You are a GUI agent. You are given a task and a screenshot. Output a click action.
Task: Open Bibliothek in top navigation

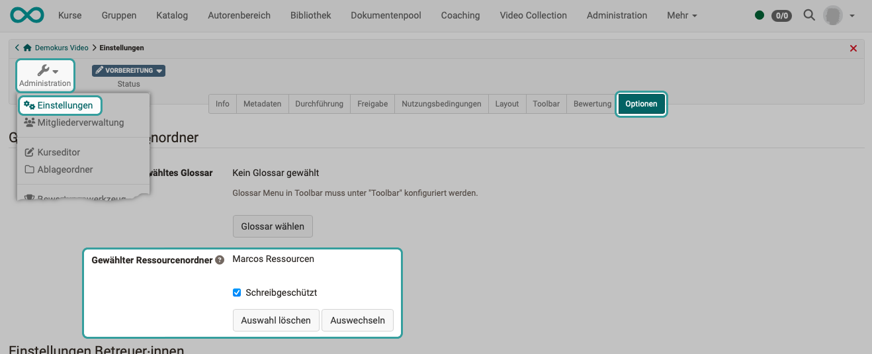click(x=311, y=15)
